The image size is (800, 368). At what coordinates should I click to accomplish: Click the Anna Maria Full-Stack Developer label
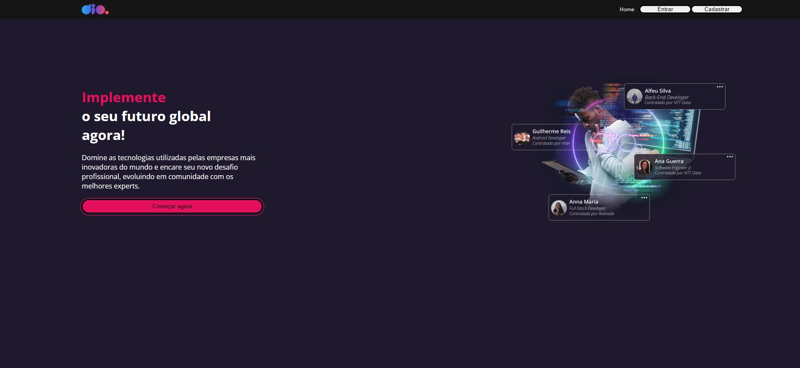pos(587,208)
